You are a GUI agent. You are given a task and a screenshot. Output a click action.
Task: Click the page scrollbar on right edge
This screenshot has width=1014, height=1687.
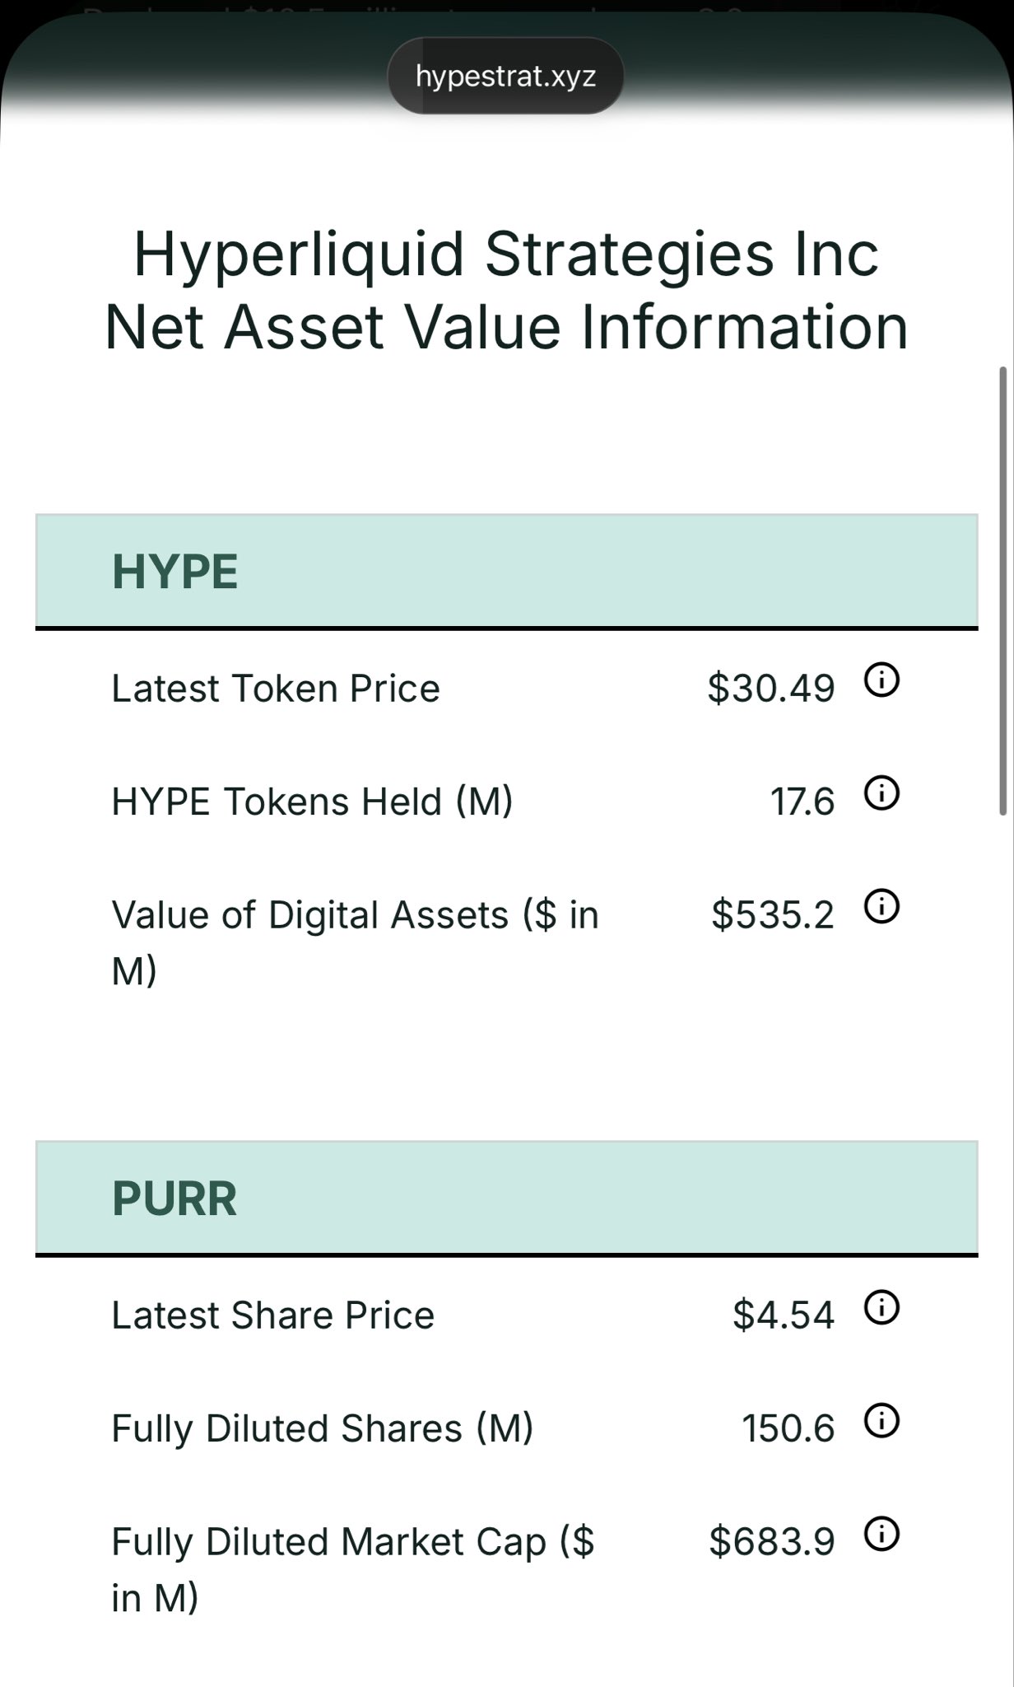point(1002,590)
